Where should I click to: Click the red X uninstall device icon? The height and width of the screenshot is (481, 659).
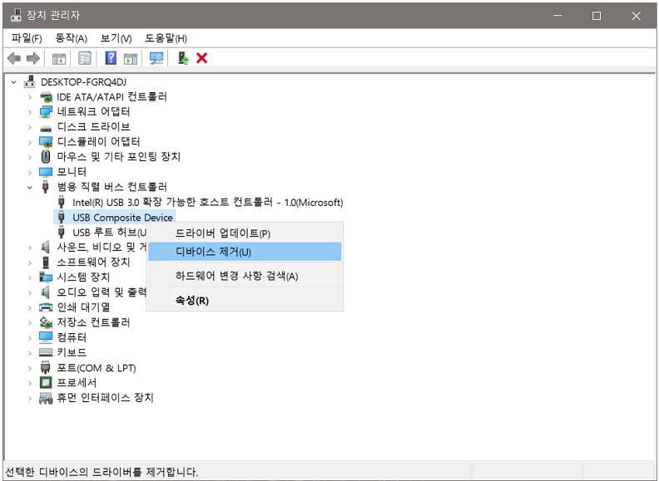pos(201,58)
